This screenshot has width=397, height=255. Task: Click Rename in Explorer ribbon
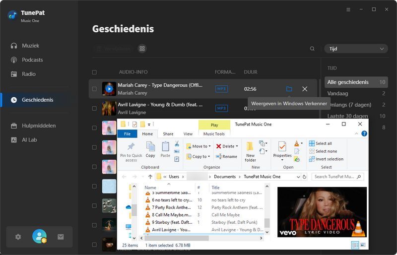[x=226, y=156]
